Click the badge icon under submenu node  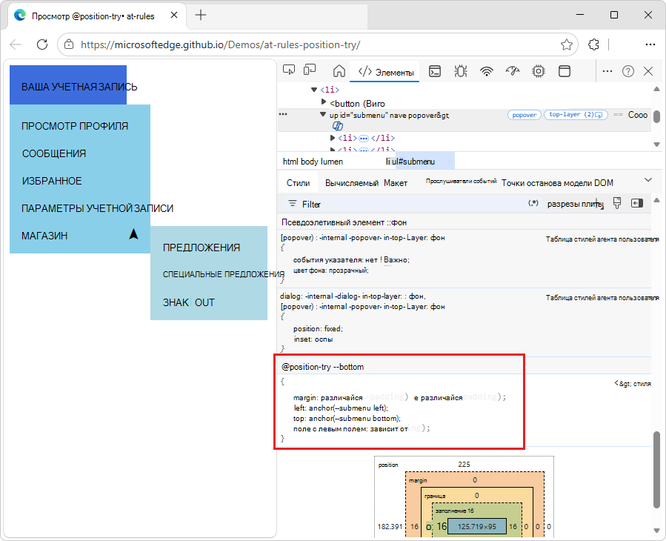338,126
